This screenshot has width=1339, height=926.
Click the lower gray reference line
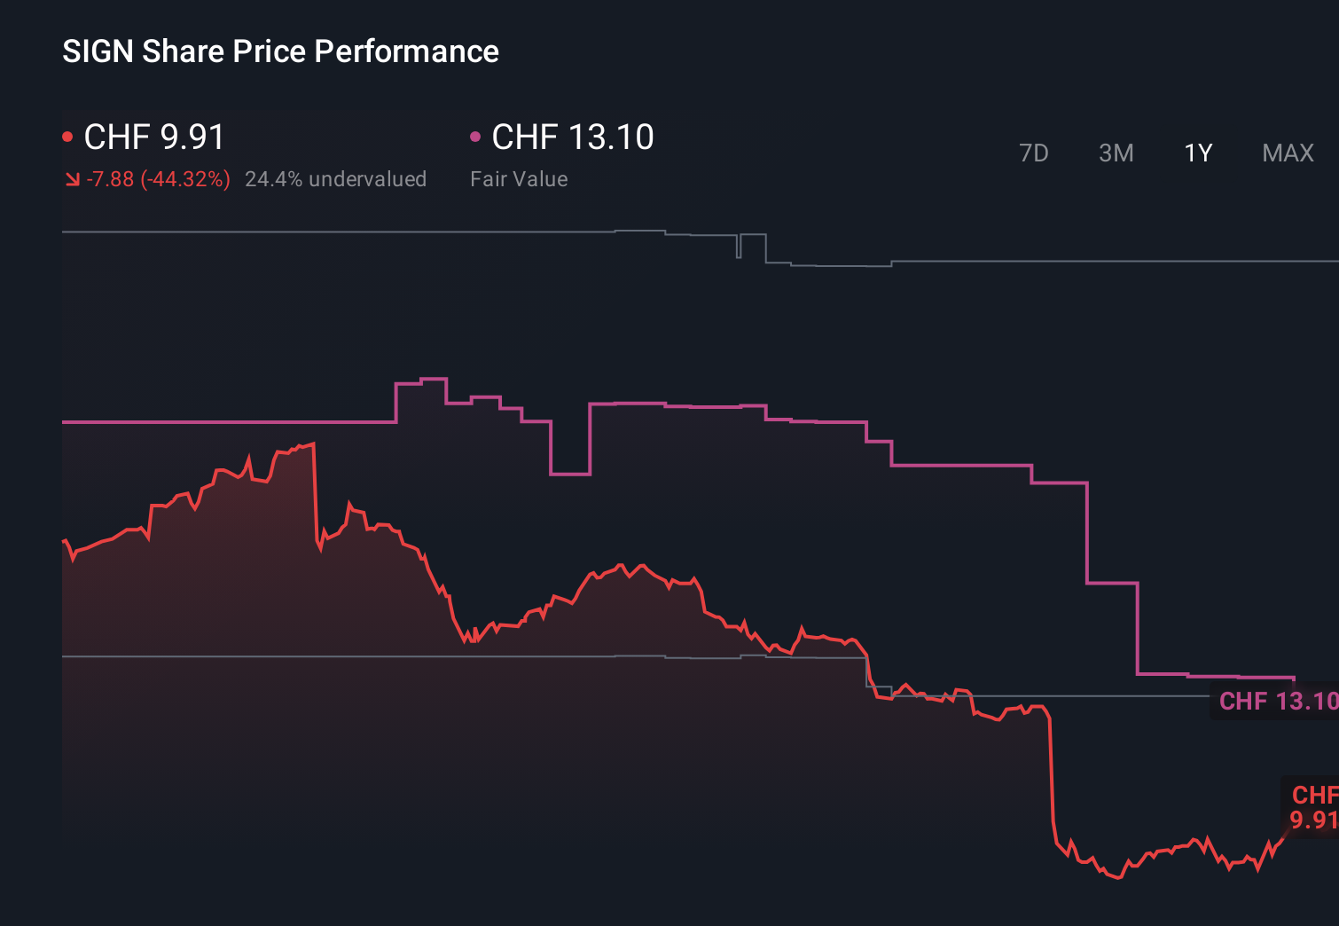(355, 657)
